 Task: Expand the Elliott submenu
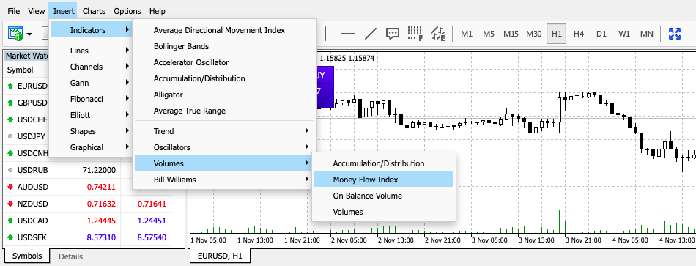click(x=92, y=115)
